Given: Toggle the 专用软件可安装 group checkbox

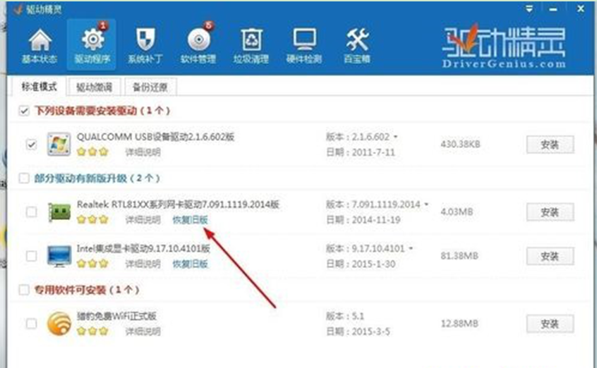Looking at the screenshot, I should pyautogui.click(x=24, y=290).
